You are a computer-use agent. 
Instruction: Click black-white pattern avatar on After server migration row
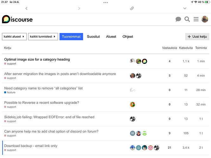click(138, 76)
